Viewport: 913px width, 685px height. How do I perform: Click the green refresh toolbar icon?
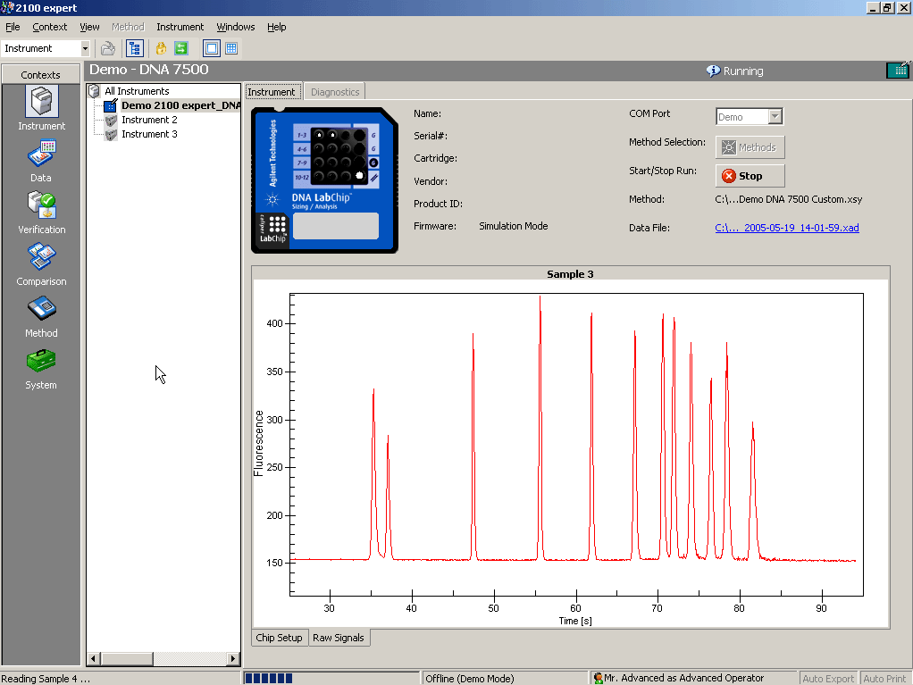pos(181,48)
